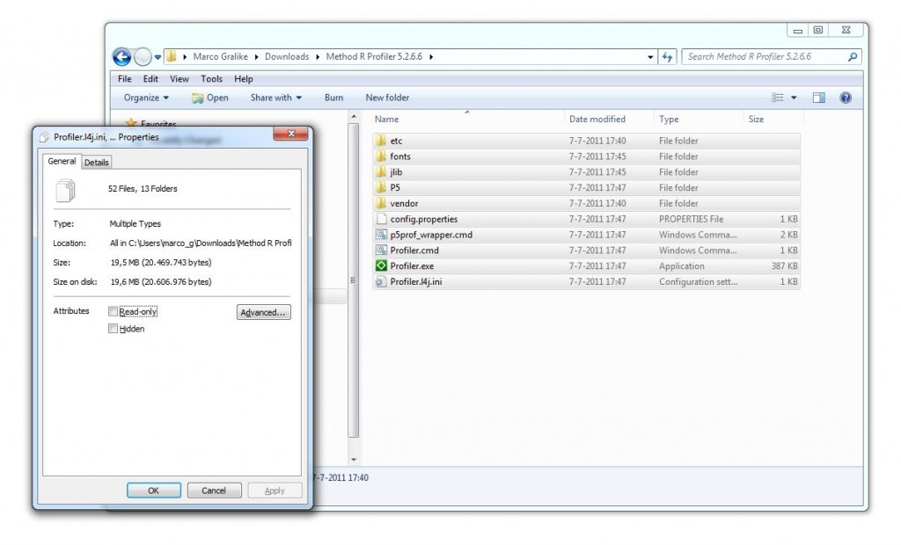Open the Tools menu
Viewport: 901px width, 545px height.
click(x=211, y=79)
